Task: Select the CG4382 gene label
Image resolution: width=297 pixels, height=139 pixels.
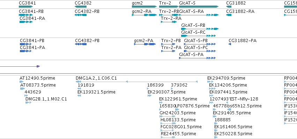Action: point(83,3)
